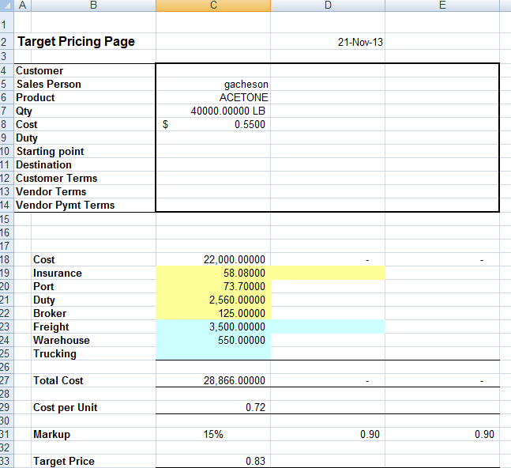Screen dimensions: 511x468
Task: Click the Target Pricing Page title cell
Action: tap(77, 42)
